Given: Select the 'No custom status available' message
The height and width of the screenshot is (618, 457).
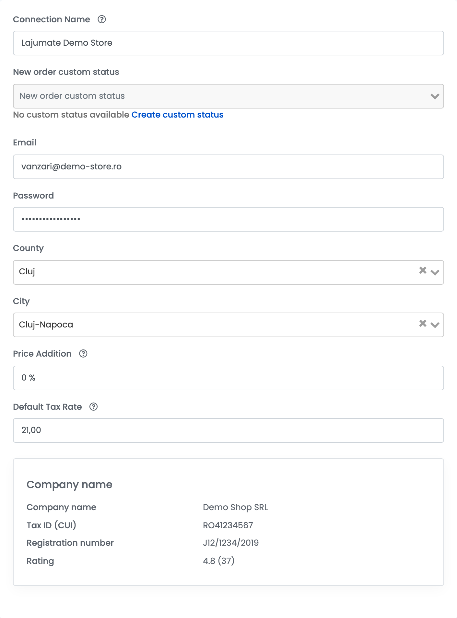Looking at the screenshot, I should (71, 115).
